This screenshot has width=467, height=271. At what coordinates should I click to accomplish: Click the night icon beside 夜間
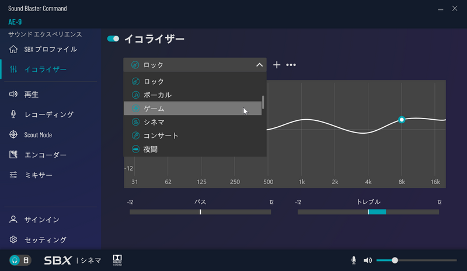tap(135, 149)
